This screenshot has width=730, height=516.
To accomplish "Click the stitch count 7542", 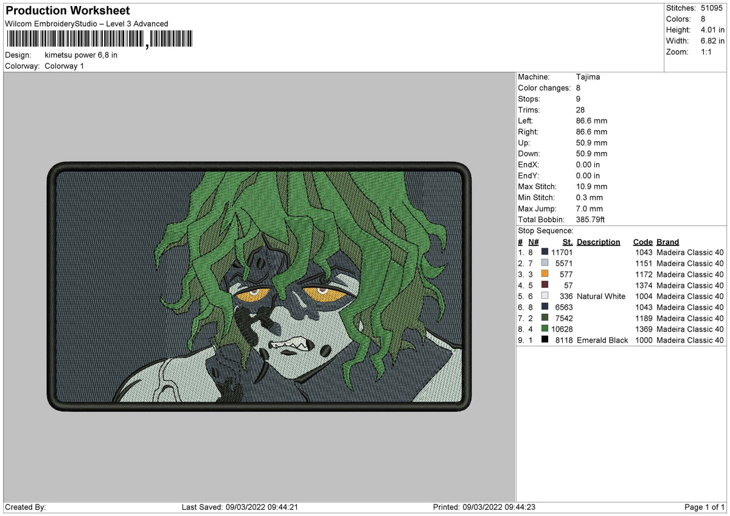I will (x=564, y=318).
